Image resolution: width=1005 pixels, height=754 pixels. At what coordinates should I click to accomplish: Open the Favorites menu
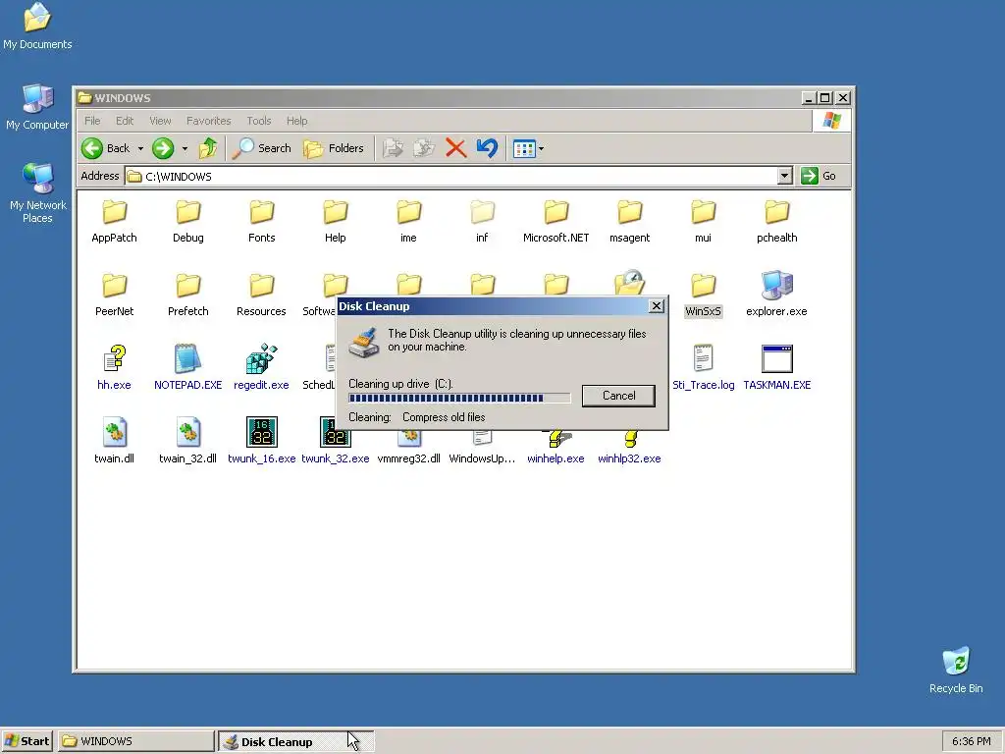pos(208,121)
